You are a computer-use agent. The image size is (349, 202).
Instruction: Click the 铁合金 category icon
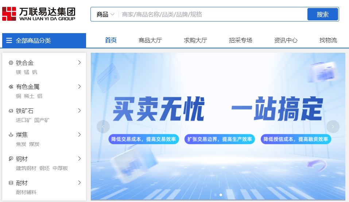[11, 63]
